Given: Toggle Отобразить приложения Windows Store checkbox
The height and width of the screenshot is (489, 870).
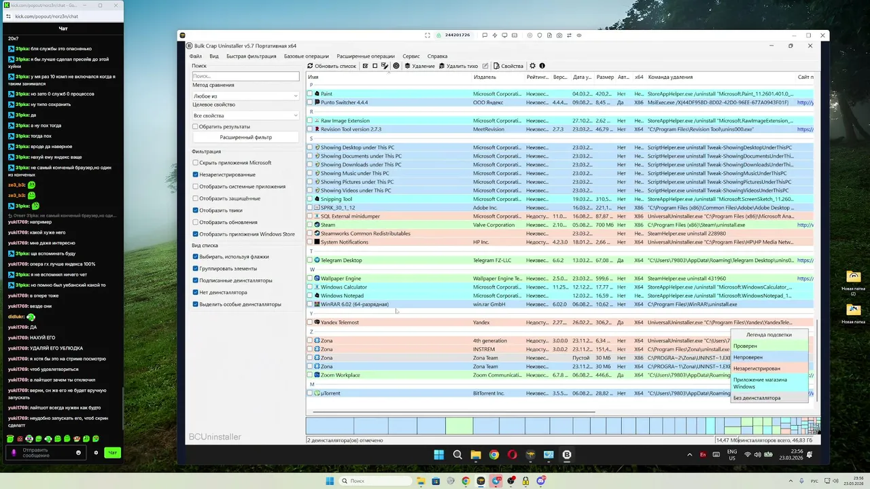Looking at the screenshot, I should pyautogui.click(x=196, y=234).
